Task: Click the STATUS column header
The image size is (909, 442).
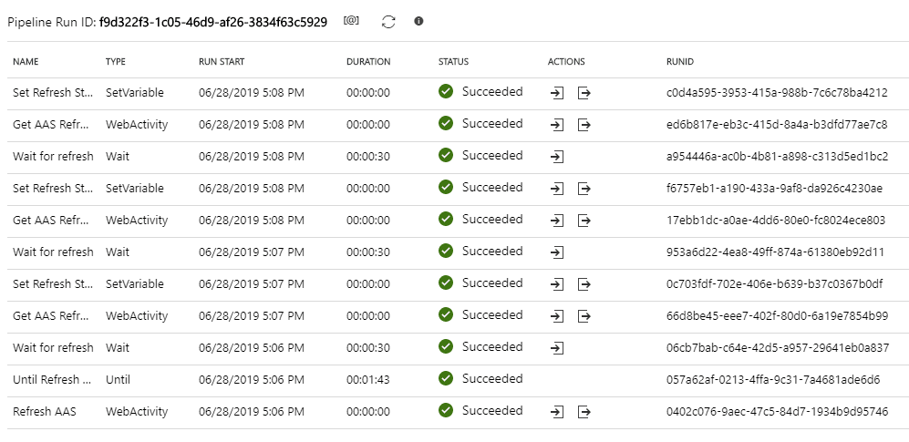Action: [x=453, y=62]
